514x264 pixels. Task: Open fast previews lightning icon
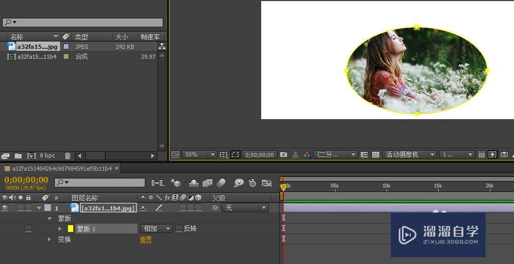point(492,154)
